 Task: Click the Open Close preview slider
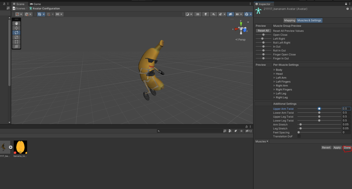coord(263,35)
